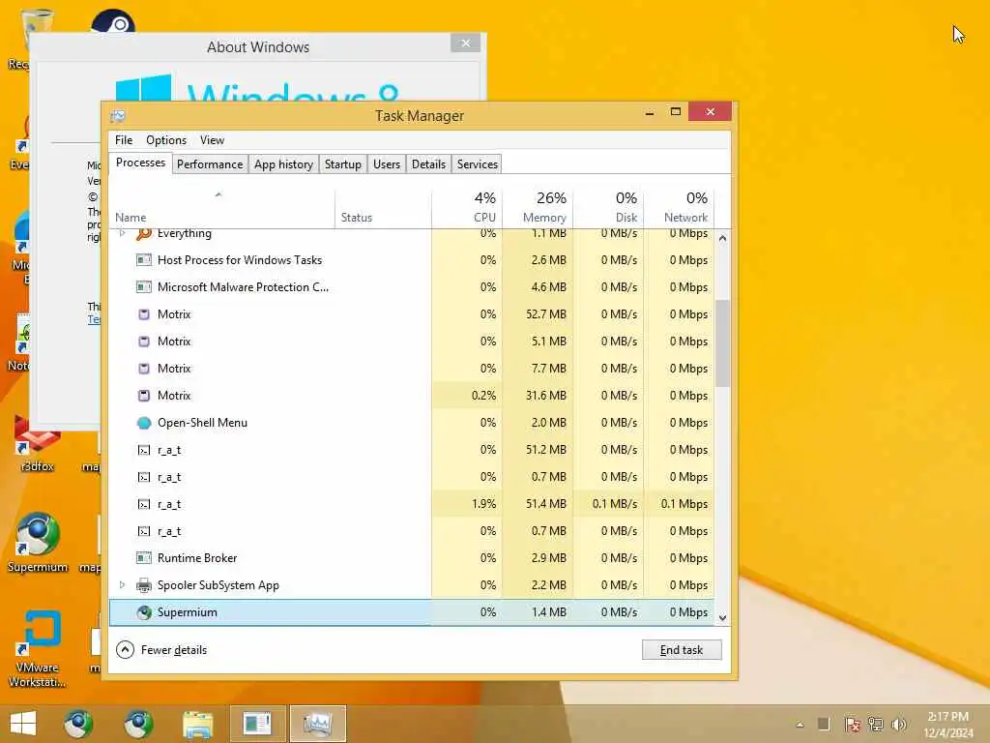990x743 pixels.
Task: Click the r_a_t icon using 51.4 MB
Action: 144,504
